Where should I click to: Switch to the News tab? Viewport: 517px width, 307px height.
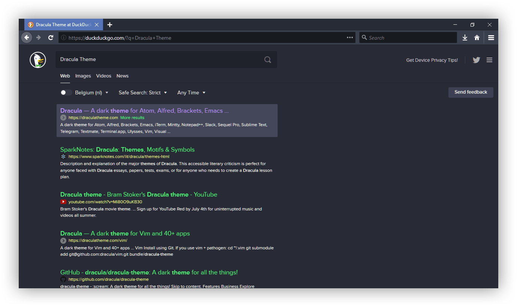123,76
